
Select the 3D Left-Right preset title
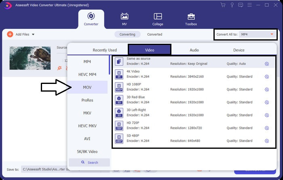pos(136,110)
